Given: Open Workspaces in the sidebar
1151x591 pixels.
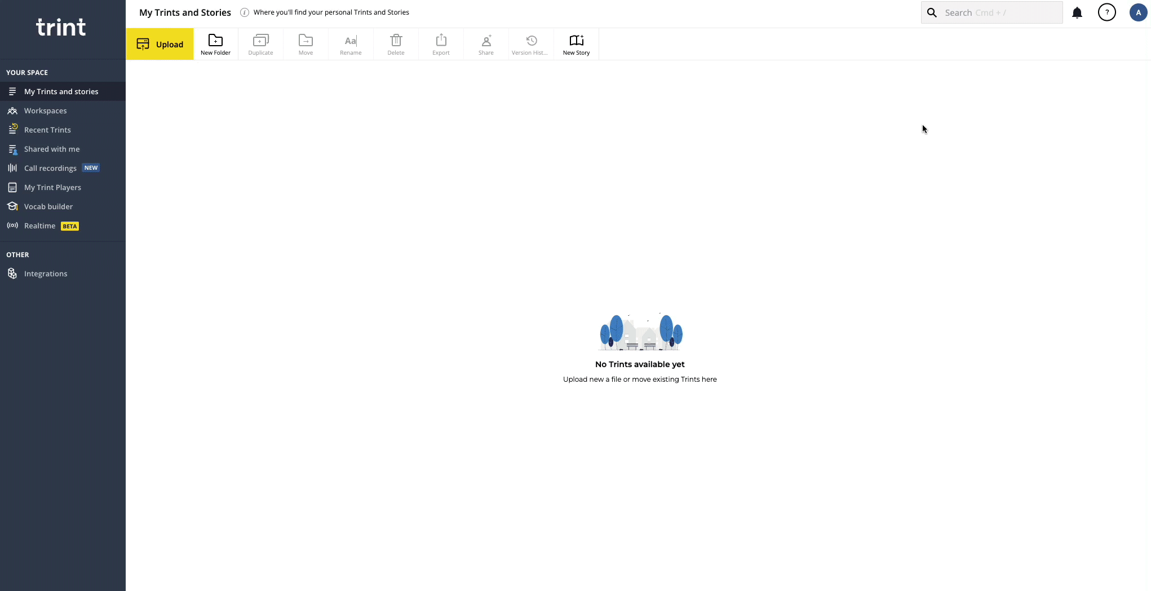Looking at the screenshot, I should [63, 111].
